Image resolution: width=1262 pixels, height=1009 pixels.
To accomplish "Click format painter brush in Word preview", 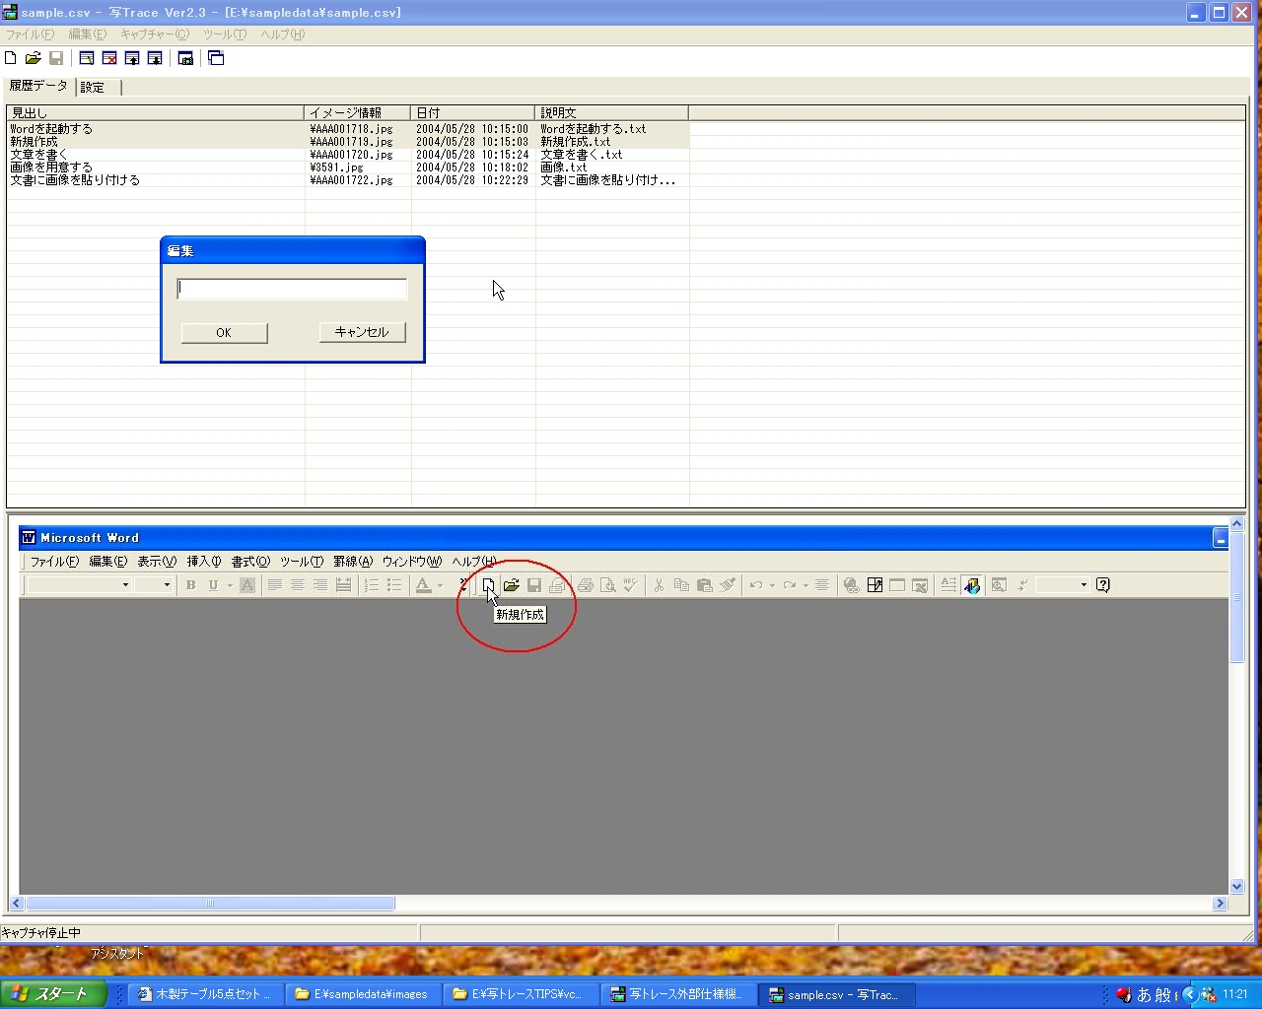I will 728,585.
